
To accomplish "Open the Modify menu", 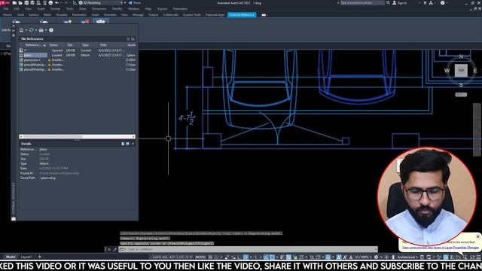I will pyautogui.click(x=117, y=8).
